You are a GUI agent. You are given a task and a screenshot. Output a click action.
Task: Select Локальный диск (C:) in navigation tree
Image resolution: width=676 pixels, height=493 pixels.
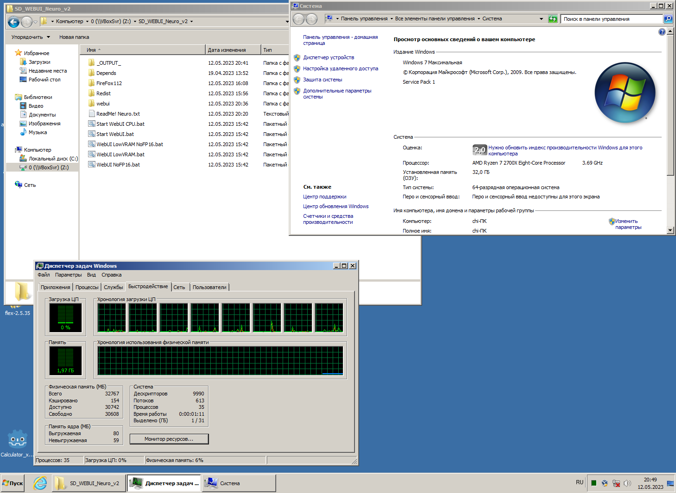[53, 159]
